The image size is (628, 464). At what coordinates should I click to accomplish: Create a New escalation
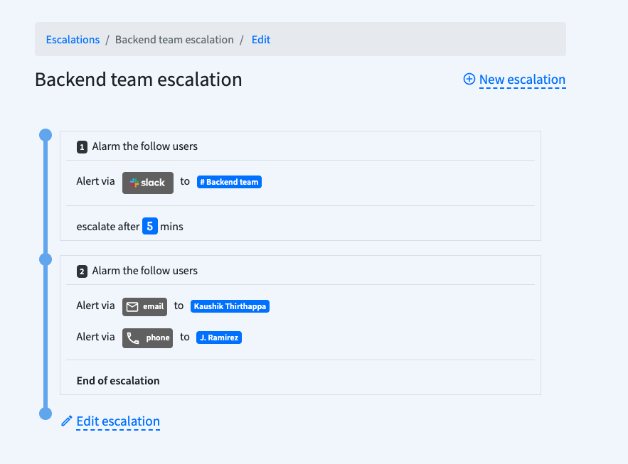coord(522,80)
